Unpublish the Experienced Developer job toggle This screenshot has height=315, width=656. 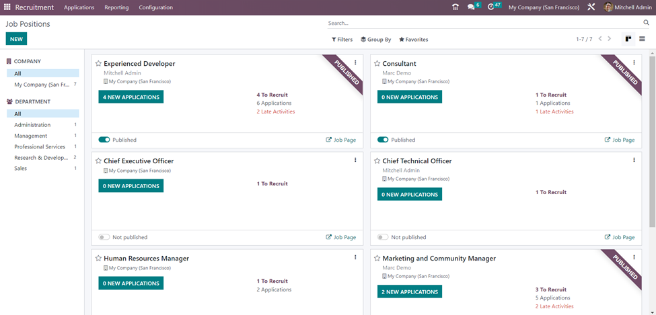click(x=104, y=140)
